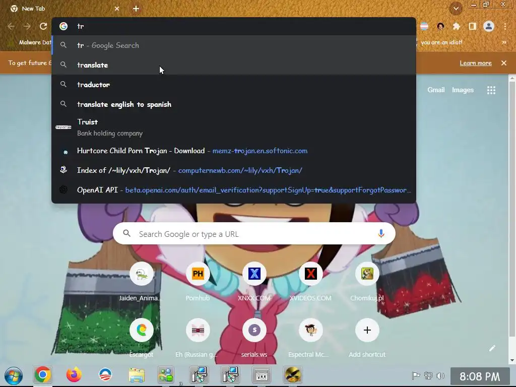Open the Extensions puzzle icon
This screenshot has height=387, width=516.
tap(457, 26)
